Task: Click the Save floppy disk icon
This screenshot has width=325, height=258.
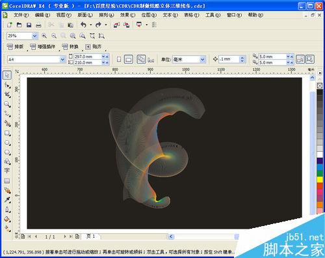Action: (29, 25)
